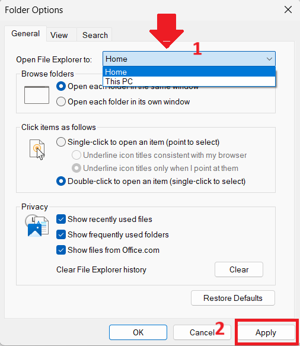The width and height of the screenshot is (300, 346).
Task: Click the pointer click-items icon
Action: (37, 150)
